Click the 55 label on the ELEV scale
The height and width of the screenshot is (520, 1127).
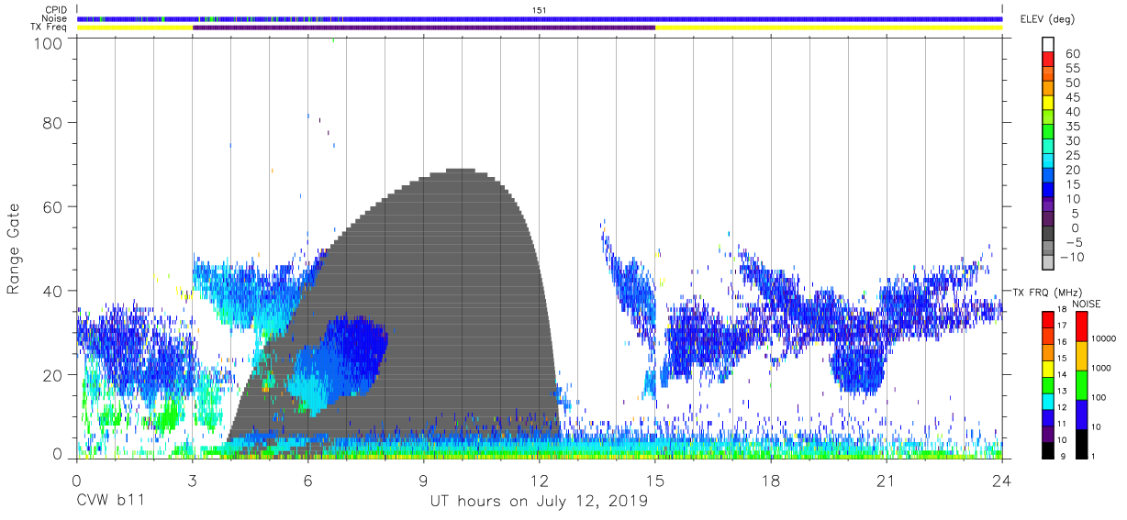(x=1073, y=69)
